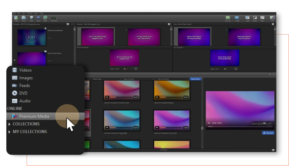Screen dimensions: 289x166
Task: Expand the MY COLLECTIONS tree section
Action: click(x=9, y=132)
